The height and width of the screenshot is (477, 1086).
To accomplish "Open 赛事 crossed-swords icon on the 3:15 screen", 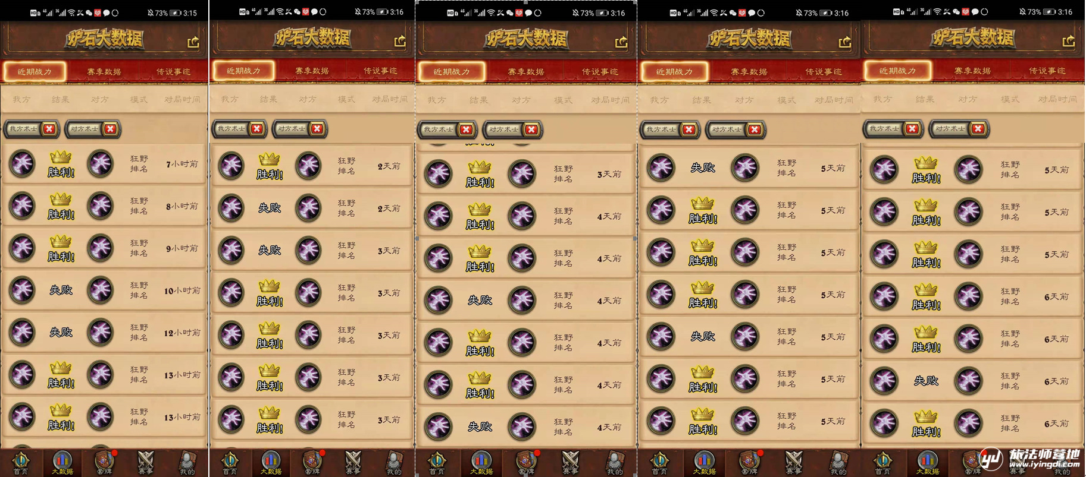I will pos(146,463).
